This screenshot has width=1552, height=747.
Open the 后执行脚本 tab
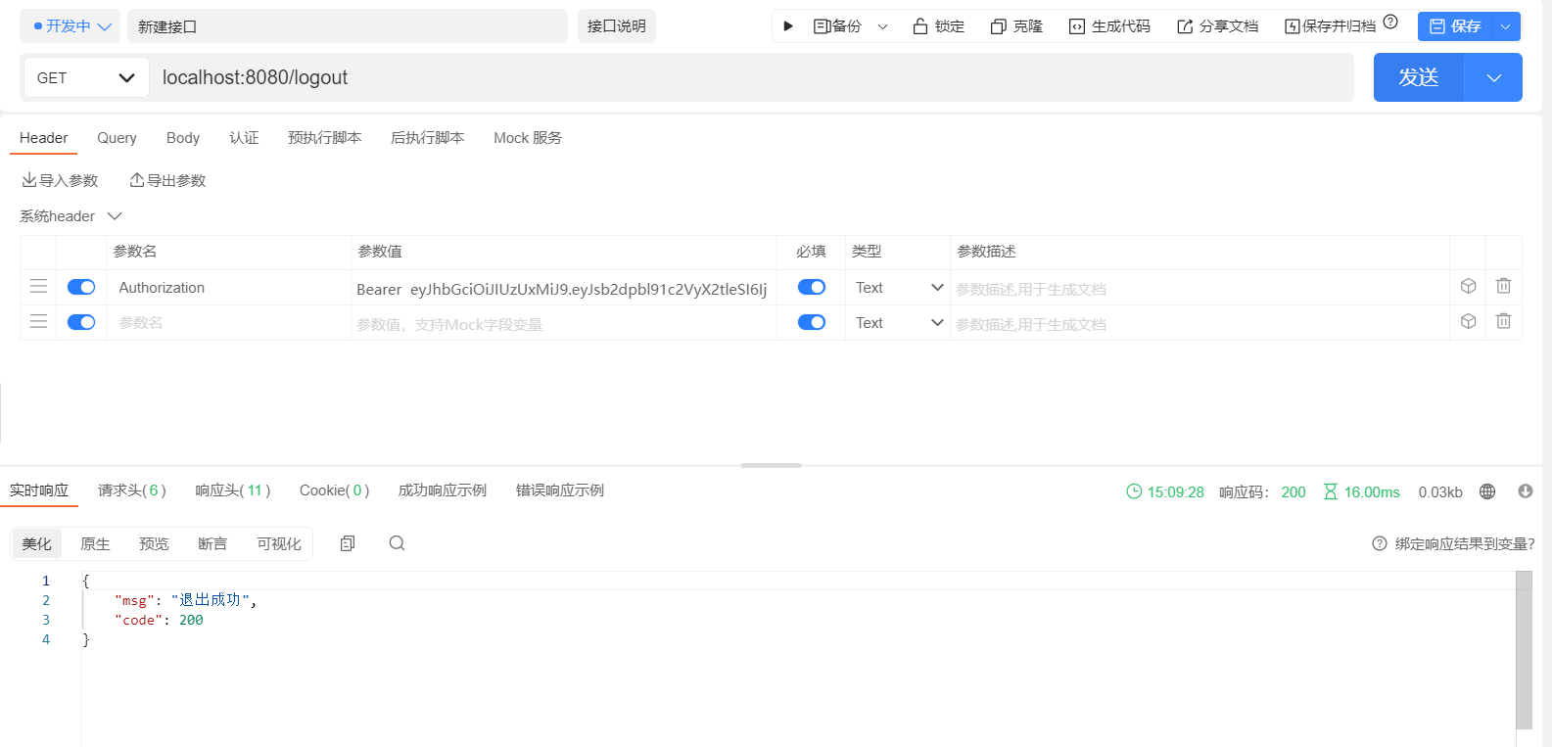pos(428,138)
